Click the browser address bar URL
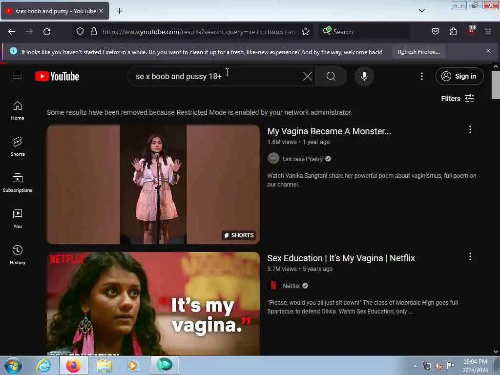The height and width of the screenshot is (375, 500). (199, 32)
